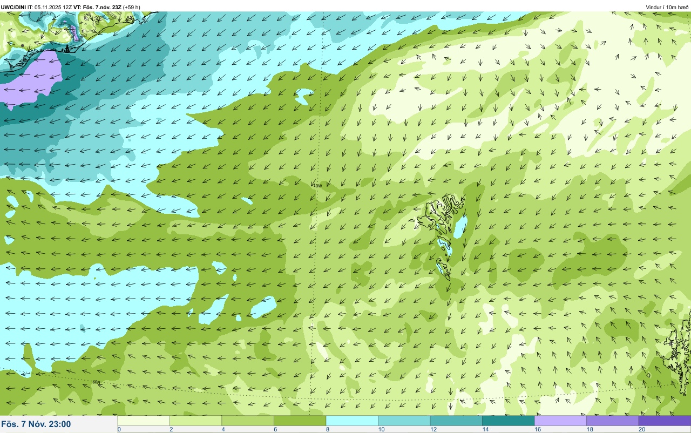Click legend value "8"
Image resolution: width=691 pixels, height=433 pixels.
coord(327,429)
